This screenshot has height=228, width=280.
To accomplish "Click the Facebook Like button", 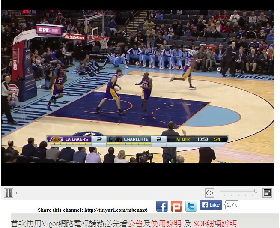I will click(x=211, y=205).
